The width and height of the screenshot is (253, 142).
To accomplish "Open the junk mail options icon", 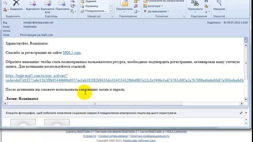I will tap(6, 10).
